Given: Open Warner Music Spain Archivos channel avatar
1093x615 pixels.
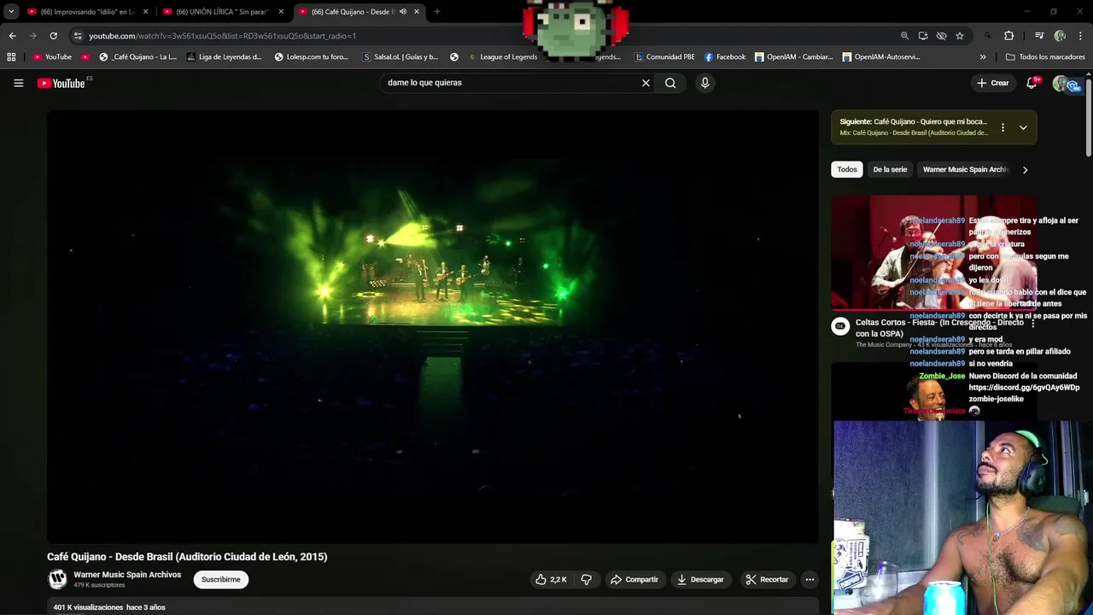Looking at the screenshot, I should [57, 579].
